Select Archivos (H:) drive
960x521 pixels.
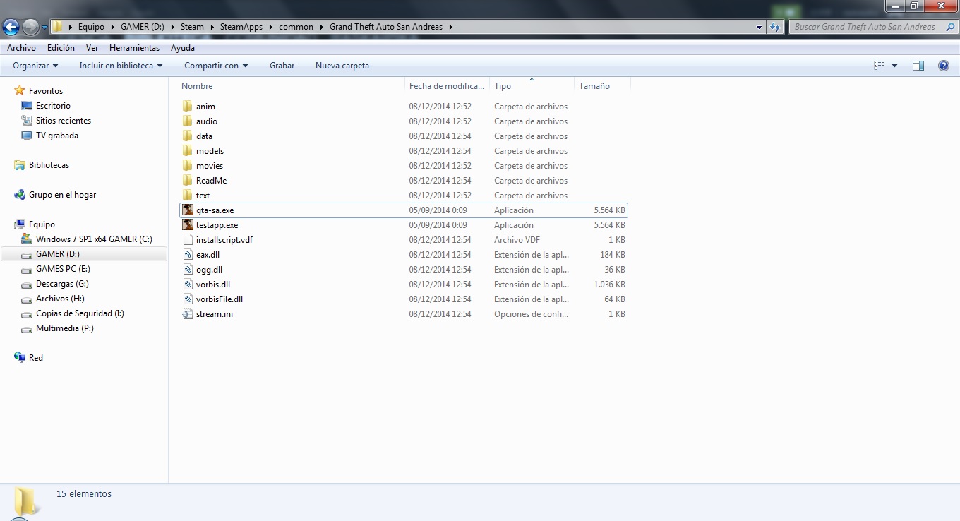(60, 299)
